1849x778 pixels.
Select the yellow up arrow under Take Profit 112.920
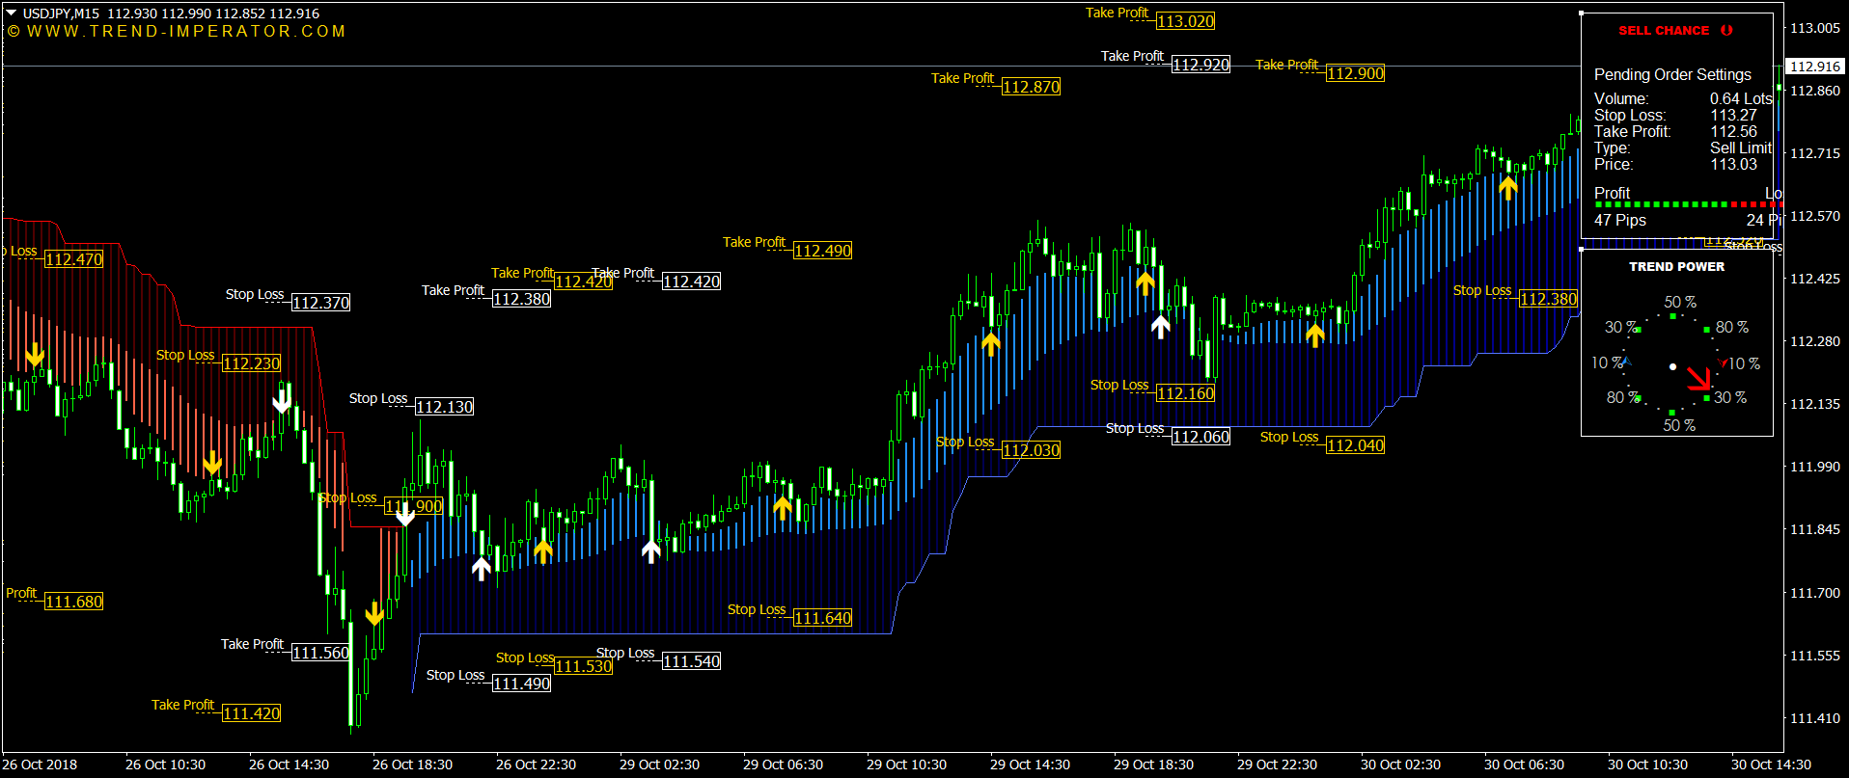click(1145, 282)
